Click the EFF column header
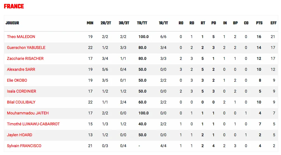The width and height of the screenshot is (281, 155). point(273,23)
